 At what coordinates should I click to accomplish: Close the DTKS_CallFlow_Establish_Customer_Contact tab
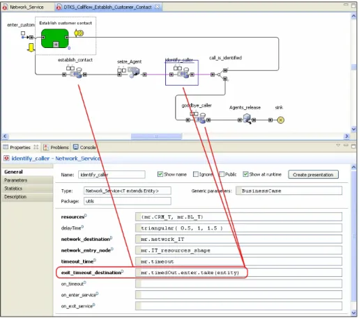[x=158, y=7]
